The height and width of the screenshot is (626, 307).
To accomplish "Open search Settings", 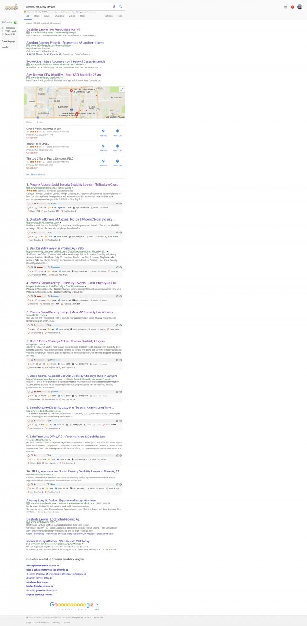I will [109, 16].
